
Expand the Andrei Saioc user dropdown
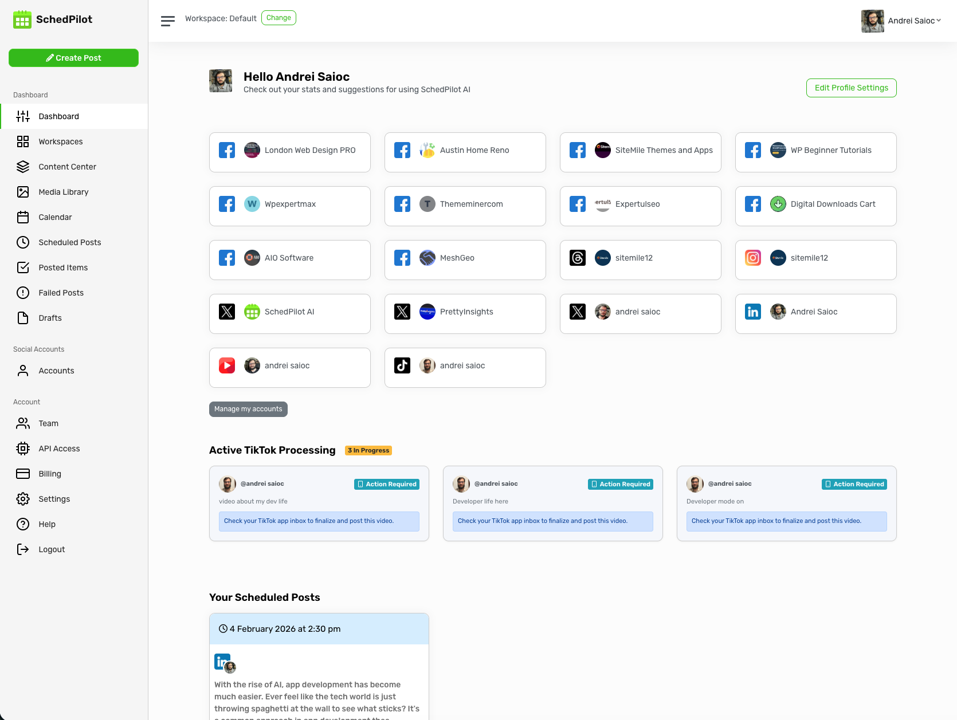[x=901, y=21]
